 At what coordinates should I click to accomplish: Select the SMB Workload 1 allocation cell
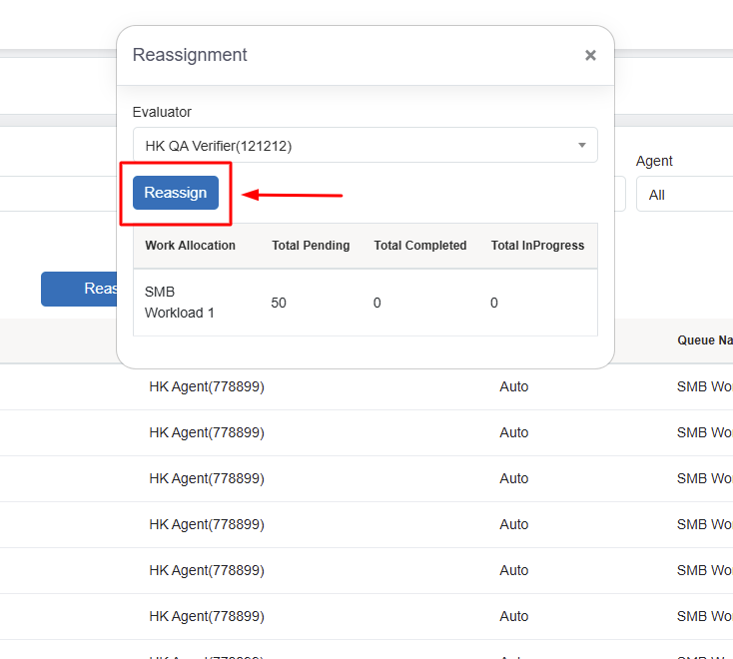(x=180, y=303)
